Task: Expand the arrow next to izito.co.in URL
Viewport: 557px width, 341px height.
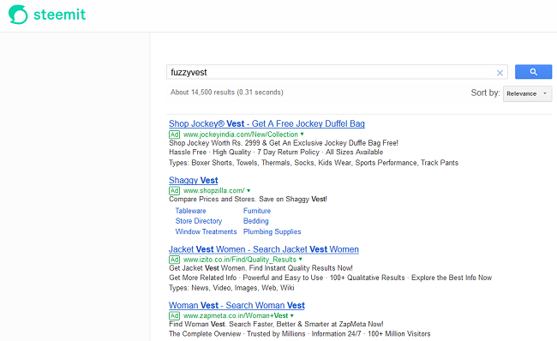Action: click(x=301, y=260)
